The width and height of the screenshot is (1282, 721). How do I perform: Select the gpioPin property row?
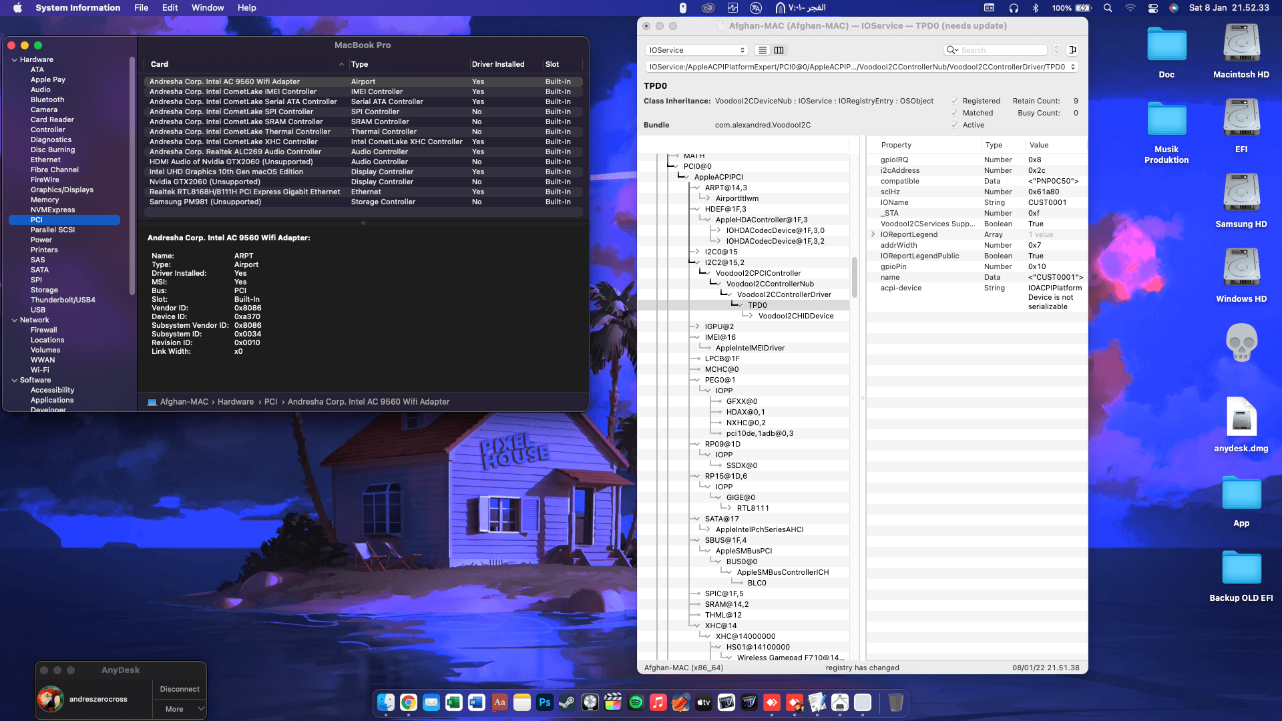click(978, 266)
